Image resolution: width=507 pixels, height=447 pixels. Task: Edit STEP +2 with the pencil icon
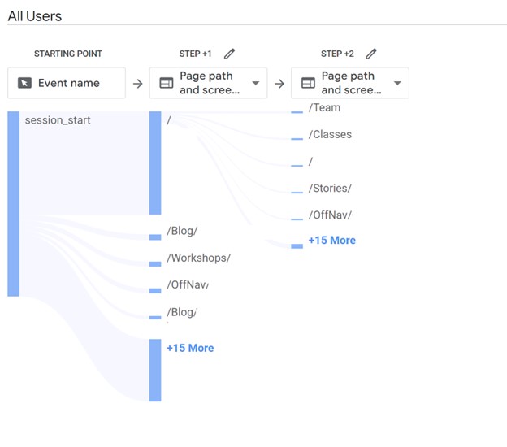coord(371,54)
